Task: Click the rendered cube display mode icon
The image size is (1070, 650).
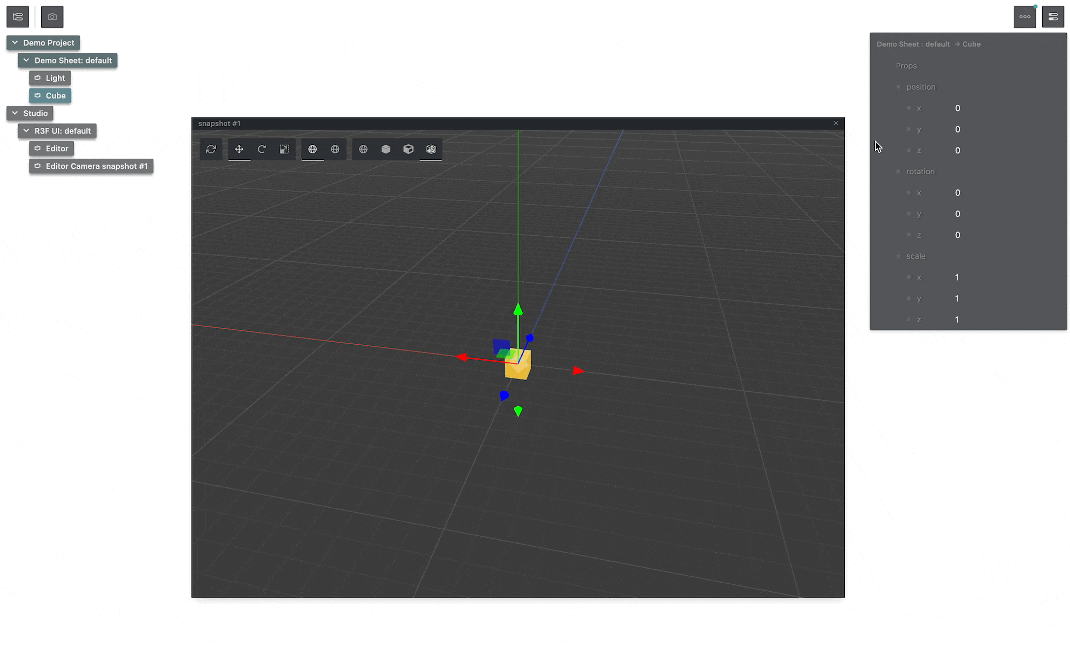Action: (x=431, y=149)
